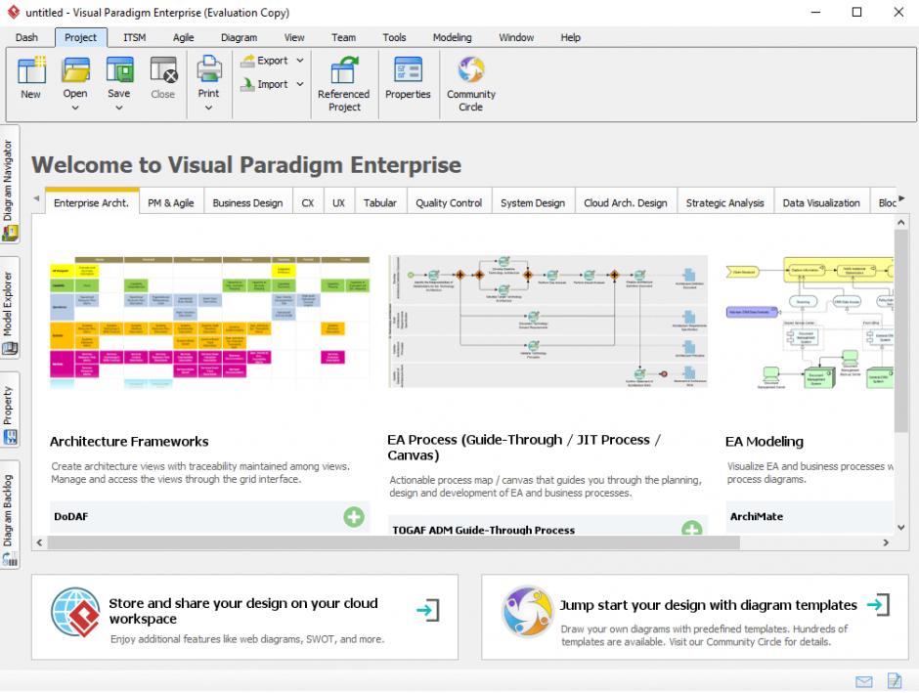
Task: Switch to the Strategic Analysis tab
Action: 725,202
